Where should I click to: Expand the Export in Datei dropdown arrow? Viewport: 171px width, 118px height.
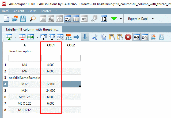153,19
